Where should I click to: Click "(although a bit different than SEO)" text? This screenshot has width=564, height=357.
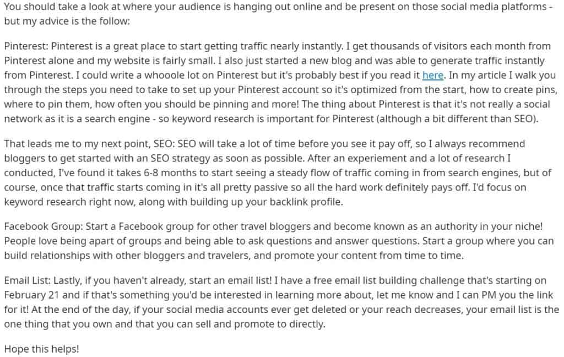coord(457,119)
